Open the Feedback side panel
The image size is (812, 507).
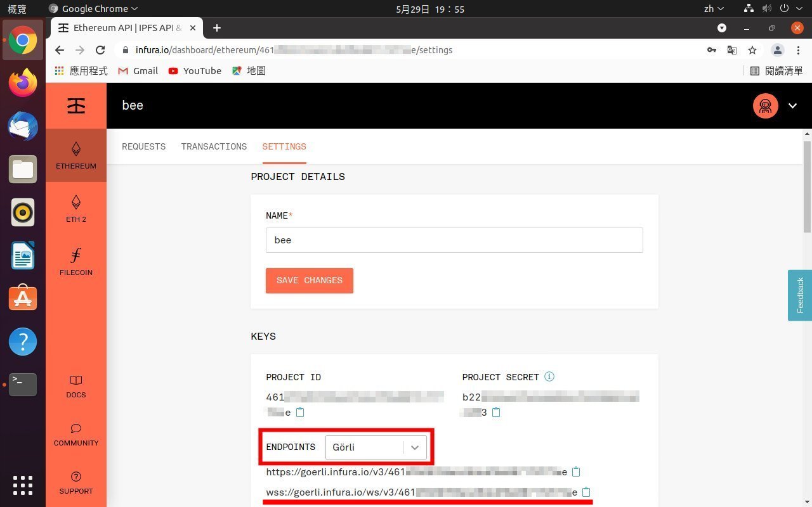[x=799, y=295]
